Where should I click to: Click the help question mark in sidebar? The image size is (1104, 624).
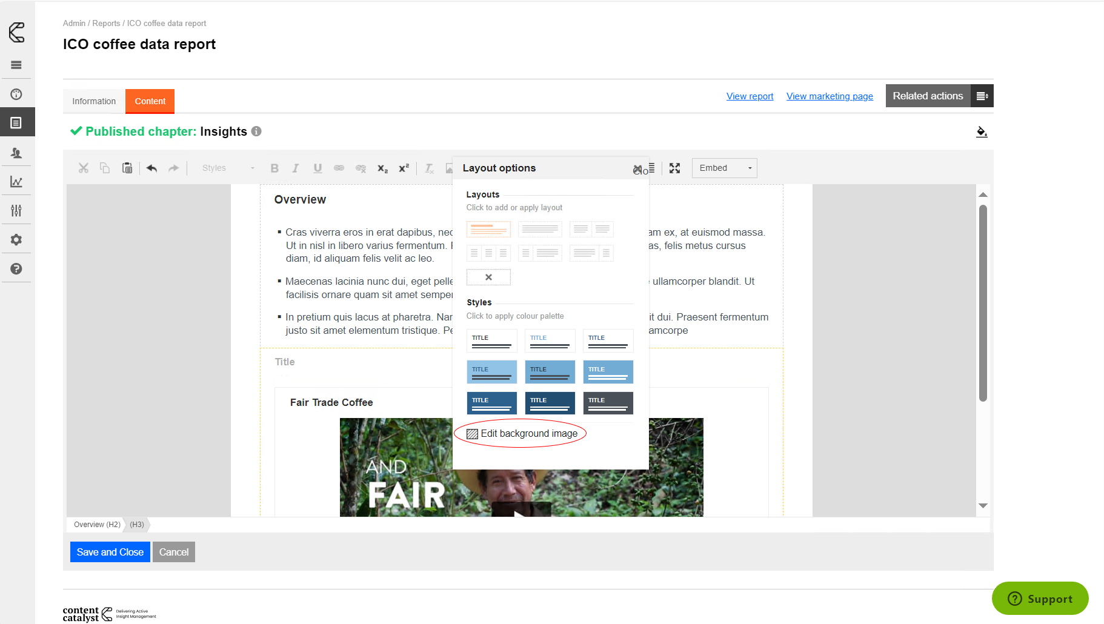(x=16, y=269)
